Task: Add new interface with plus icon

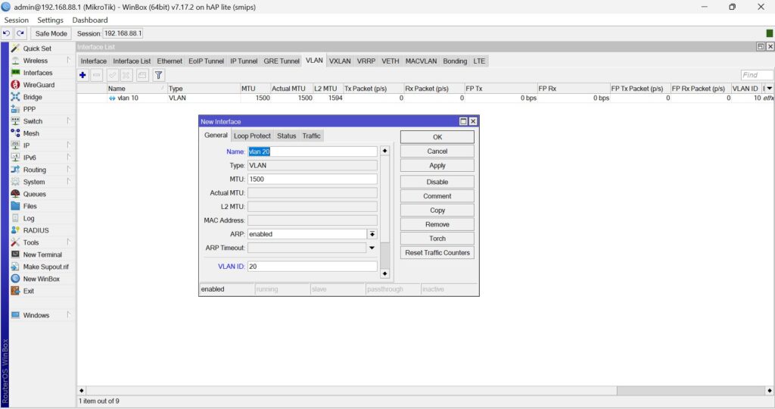Action: (82, 75)
